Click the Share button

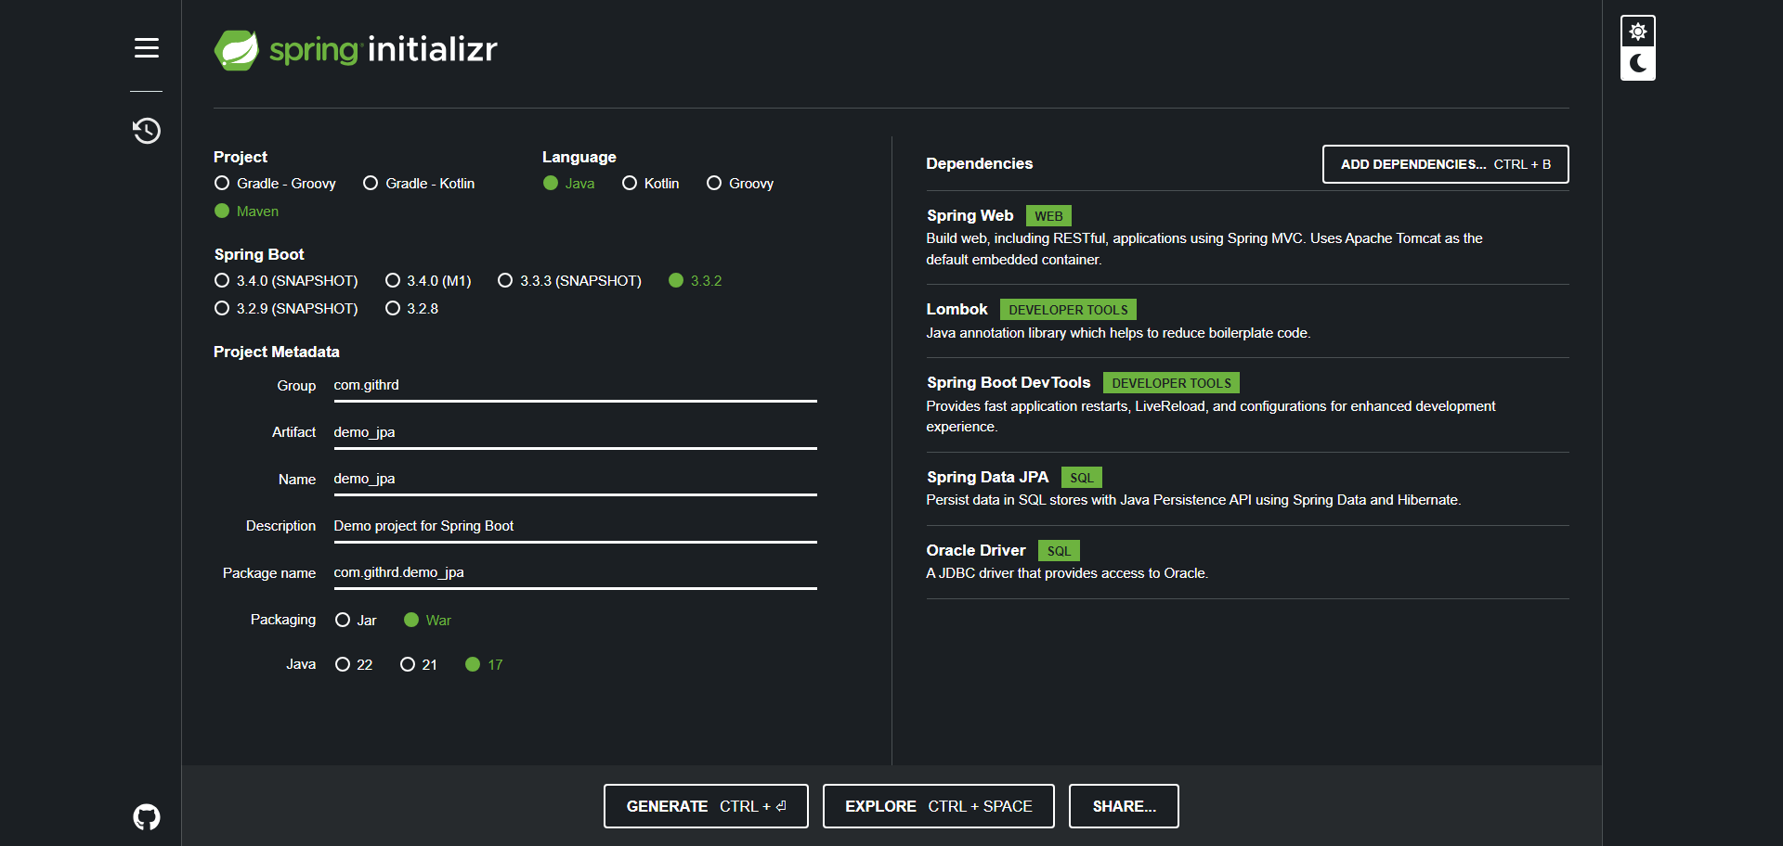point(1124,806)
